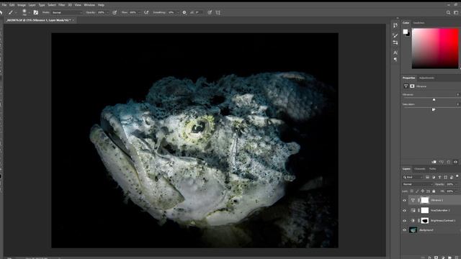
Task: Open the Select menu
Action: (52, 5)
